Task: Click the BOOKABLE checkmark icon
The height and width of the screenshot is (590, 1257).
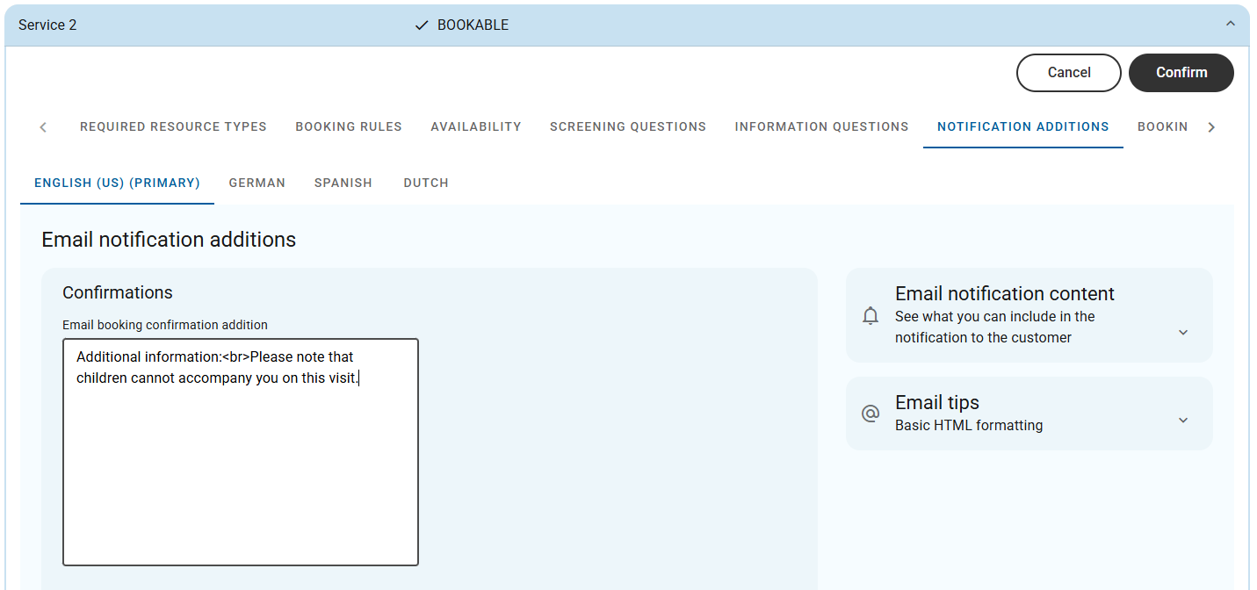Action: [x=422, y=25]
